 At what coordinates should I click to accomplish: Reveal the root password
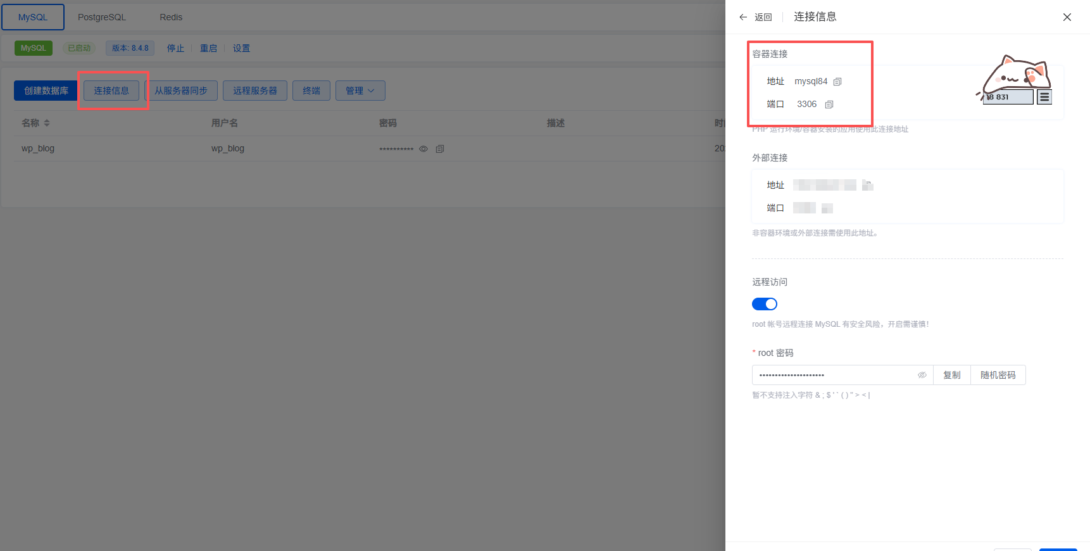point(922,375)
